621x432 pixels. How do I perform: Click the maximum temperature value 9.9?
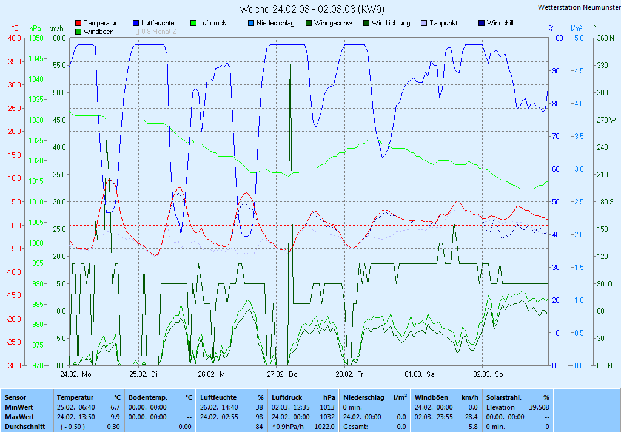pos(115,417)
